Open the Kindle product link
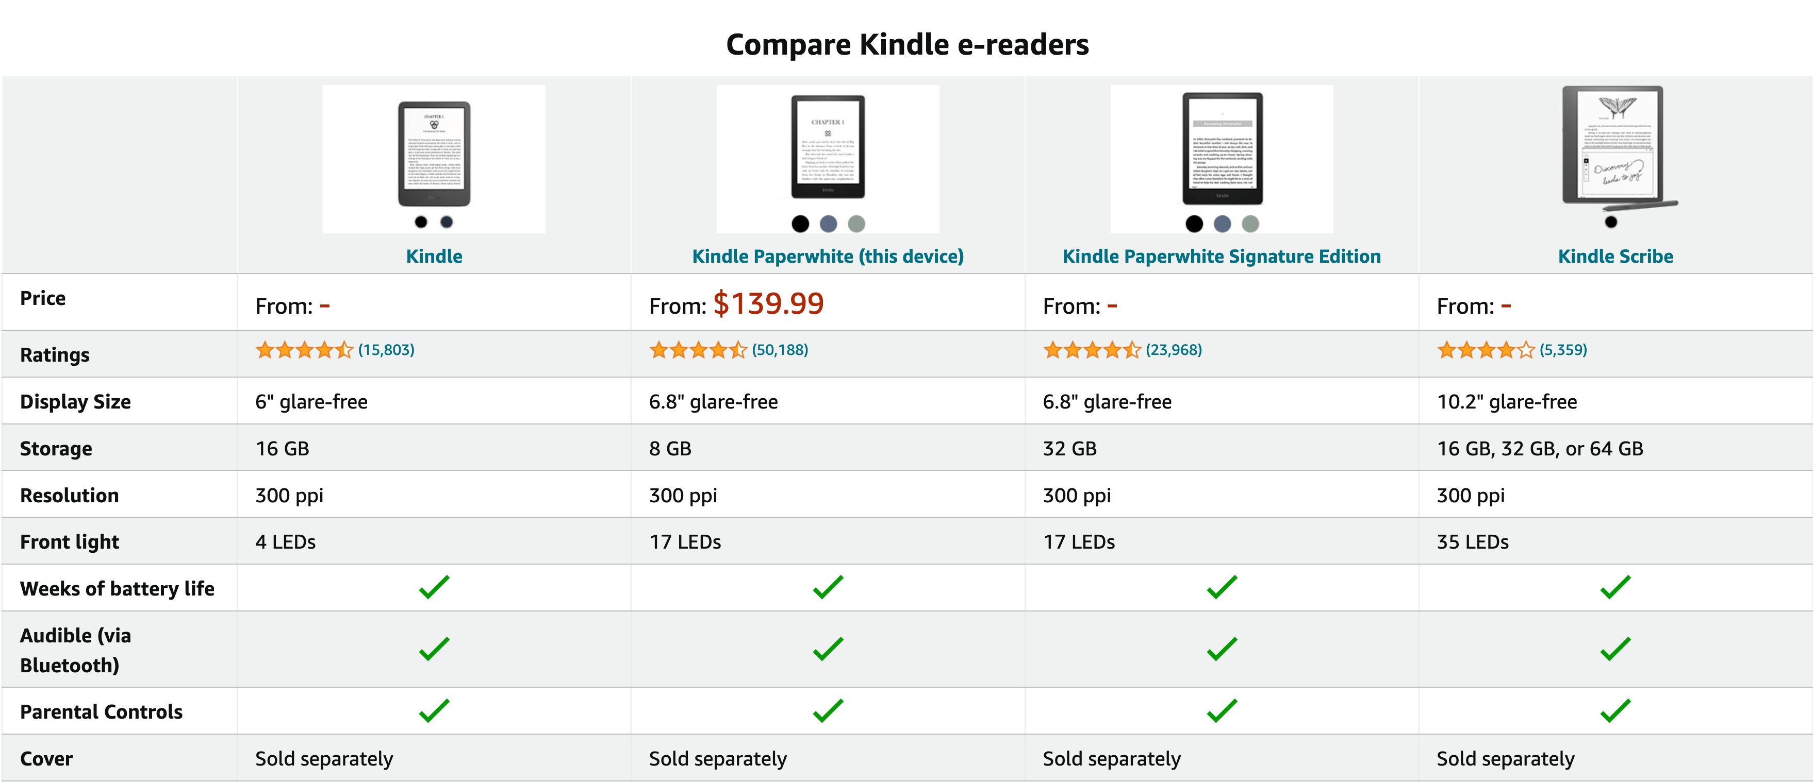 coord(434,256)
